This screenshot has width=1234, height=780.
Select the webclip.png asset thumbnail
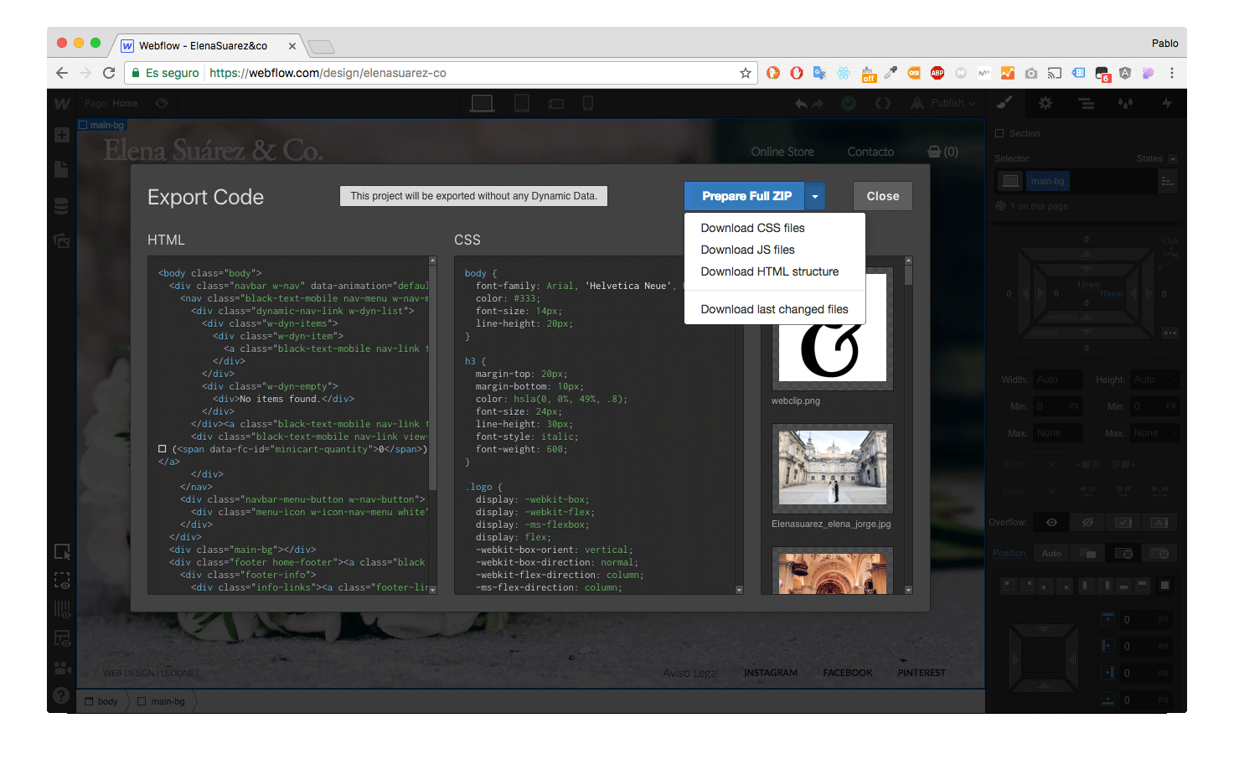(x=833, y=328)
